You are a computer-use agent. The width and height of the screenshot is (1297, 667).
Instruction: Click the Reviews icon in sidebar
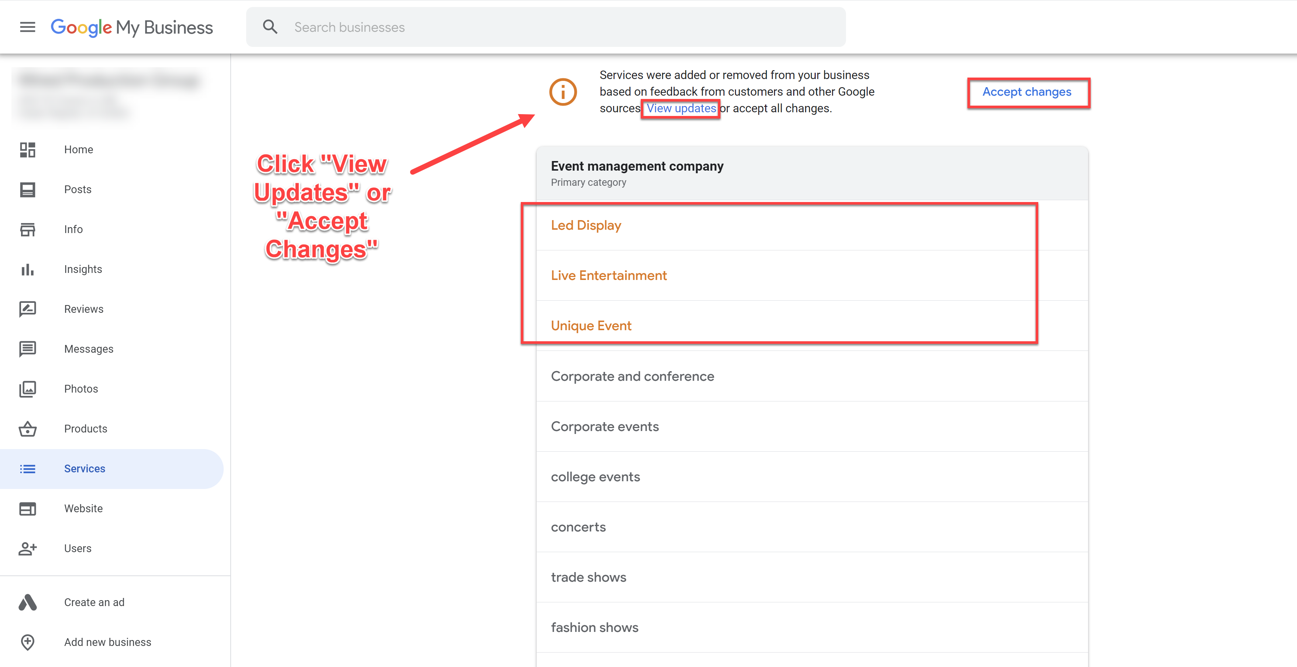[28, 309]
